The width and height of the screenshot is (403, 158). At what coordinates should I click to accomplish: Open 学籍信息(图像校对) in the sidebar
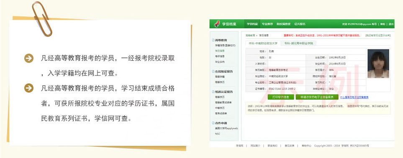point(225,45)
